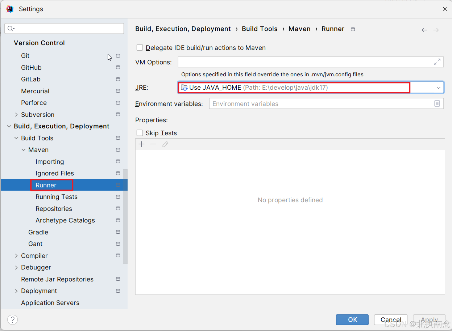The width and height of the screenshot is (452, 331).
Task: Click the edit property pencil icon
Action: [x=165, y=144]
